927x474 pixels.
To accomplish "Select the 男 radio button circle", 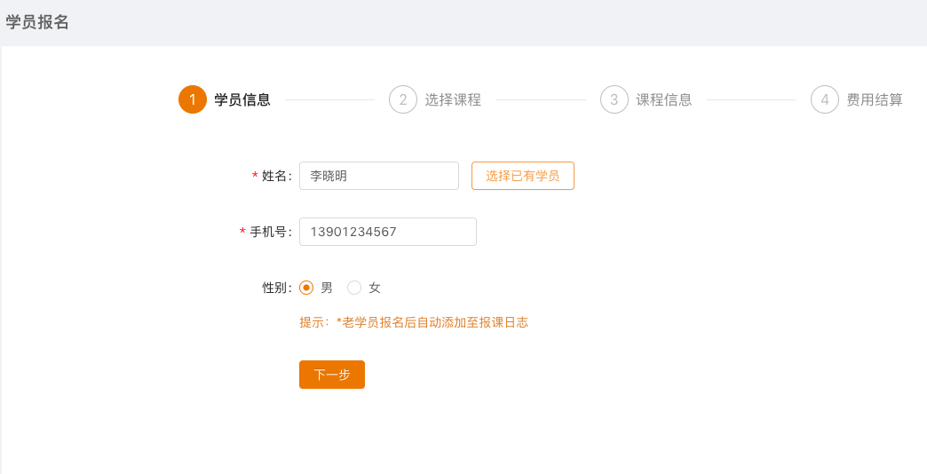I will (306, 288).
